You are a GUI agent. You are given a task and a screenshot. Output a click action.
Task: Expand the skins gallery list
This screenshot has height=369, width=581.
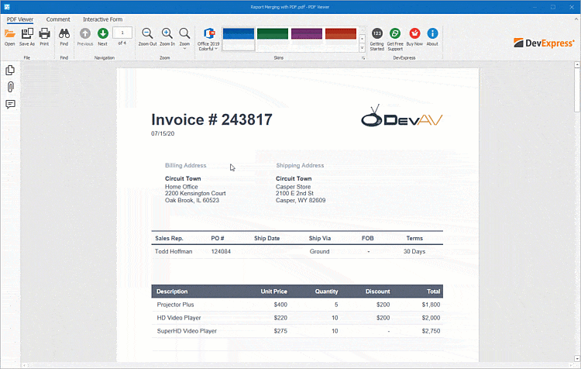pos(362,48)
